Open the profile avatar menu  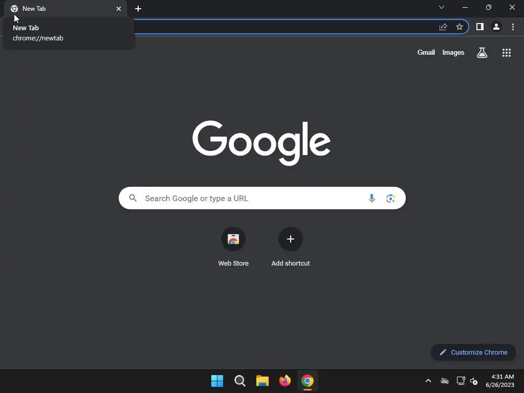pos(496,27)
